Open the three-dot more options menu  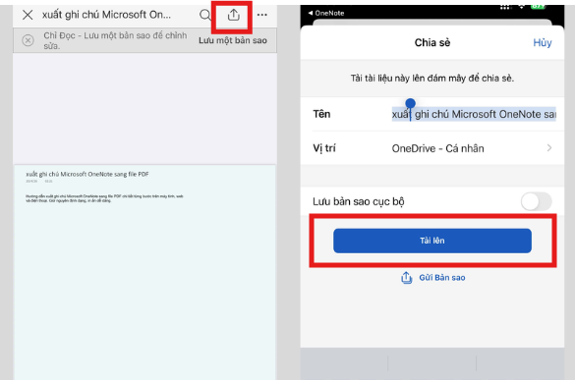pos(261,15)
